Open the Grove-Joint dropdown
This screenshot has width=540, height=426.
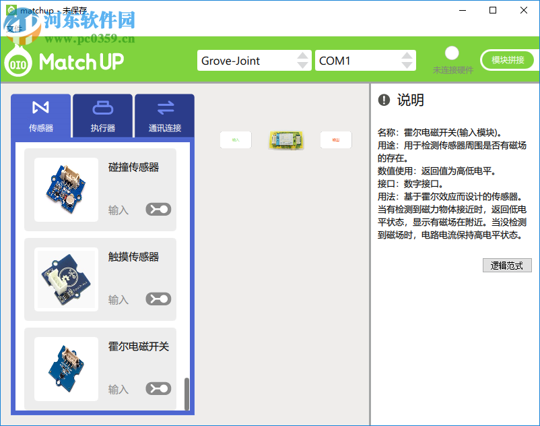click(x=302, y=60)
